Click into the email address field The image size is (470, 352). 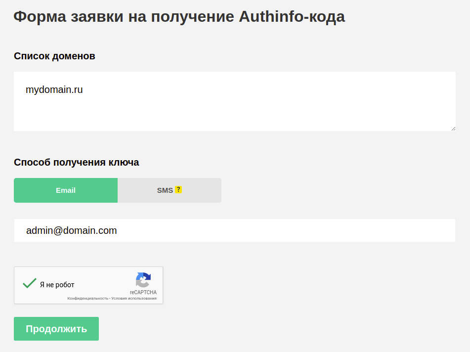pyautogui.click(x=234, y=230)
